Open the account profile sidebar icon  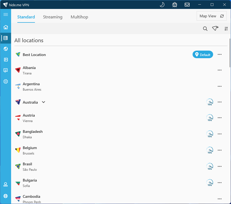tap(6, 185)
